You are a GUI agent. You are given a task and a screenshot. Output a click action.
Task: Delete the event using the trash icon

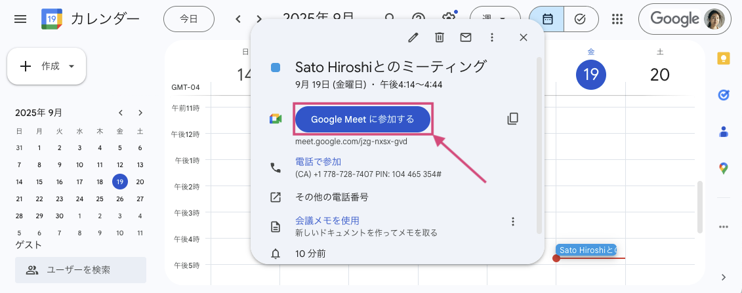click(x=440, y=37)
